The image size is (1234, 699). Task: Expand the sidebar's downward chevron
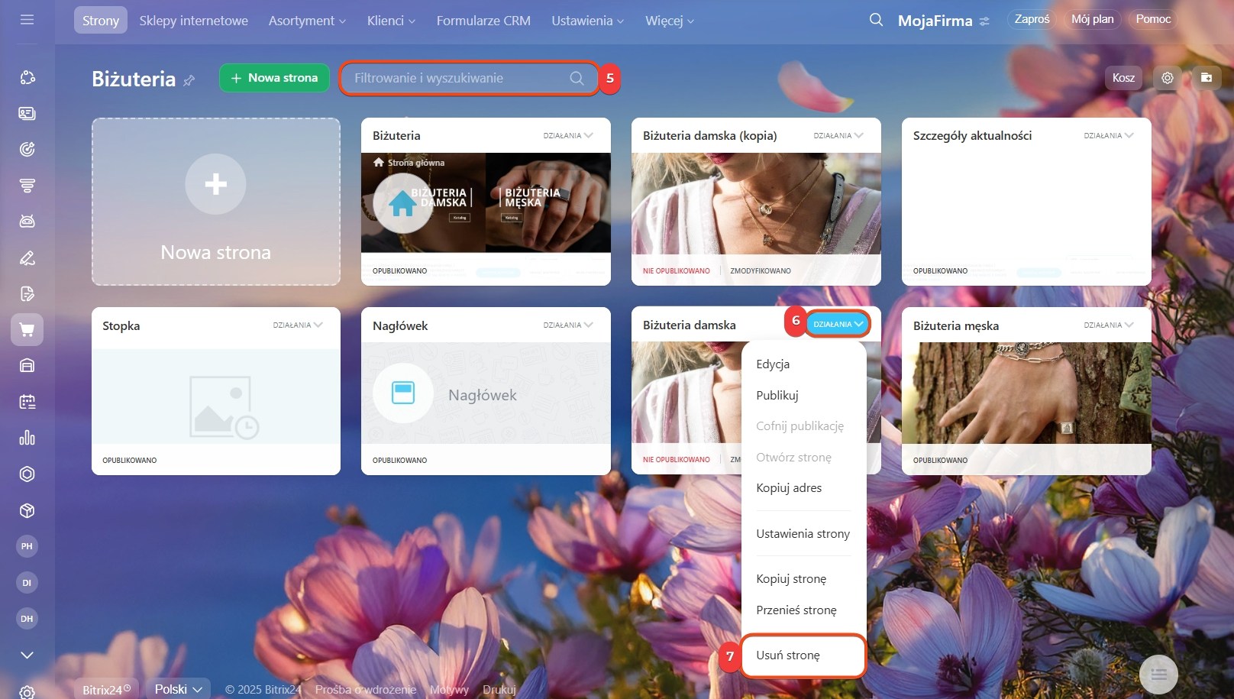[x=27, y=655]
